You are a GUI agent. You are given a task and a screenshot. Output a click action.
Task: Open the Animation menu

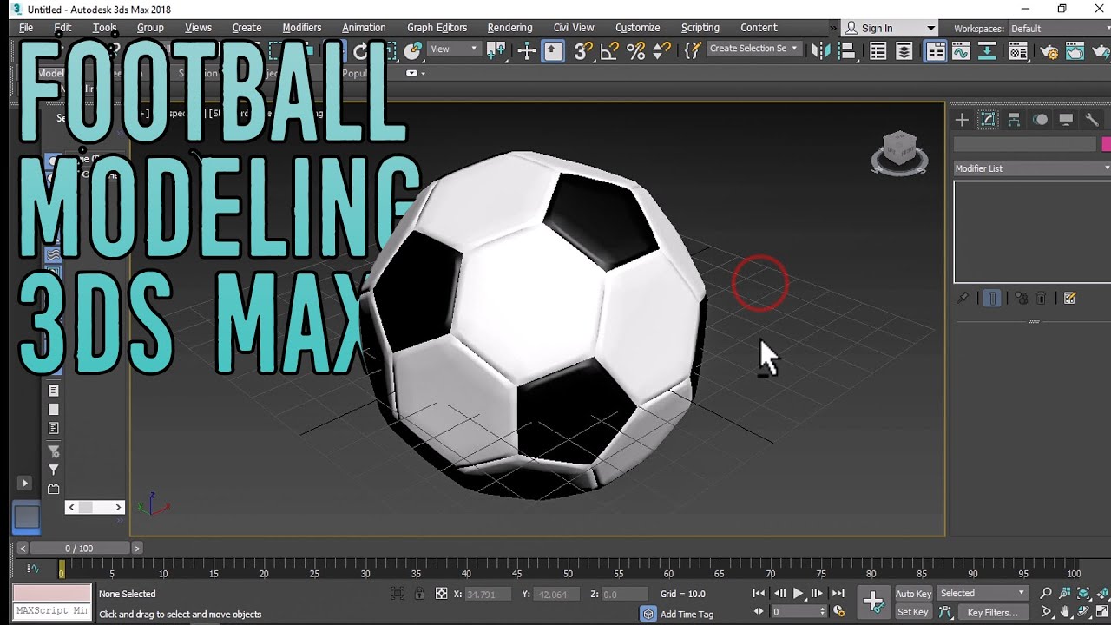pyautogui.click(x=364, y=28)
